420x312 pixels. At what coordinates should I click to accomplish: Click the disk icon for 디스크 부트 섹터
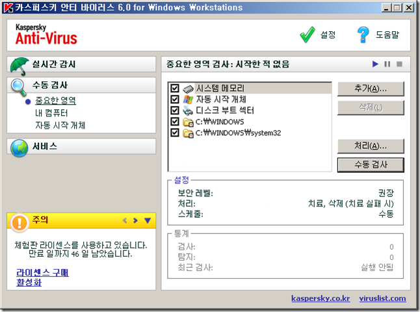188,110
